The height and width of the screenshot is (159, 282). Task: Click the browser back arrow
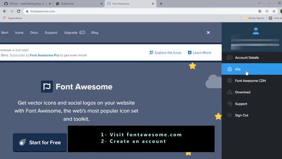[x=5, y=11]
